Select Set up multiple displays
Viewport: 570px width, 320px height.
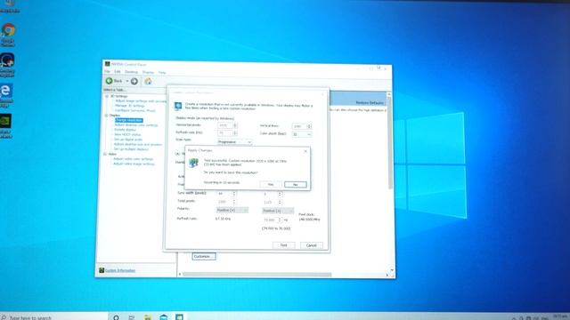coord(131,149)
